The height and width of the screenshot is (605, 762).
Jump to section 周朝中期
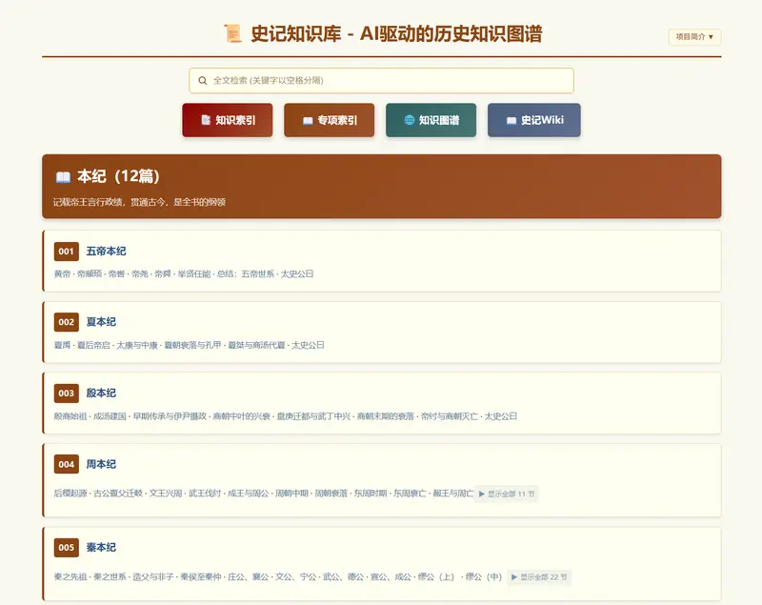[291, 494]
